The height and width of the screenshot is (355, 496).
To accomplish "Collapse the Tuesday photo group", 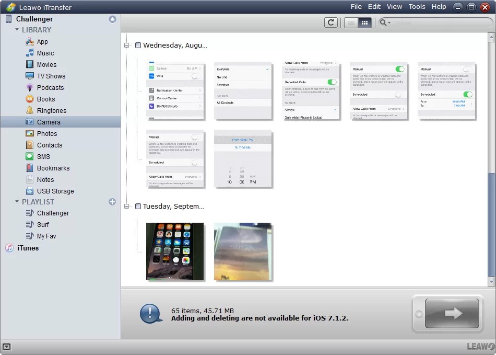I will [x=126, y=207].
